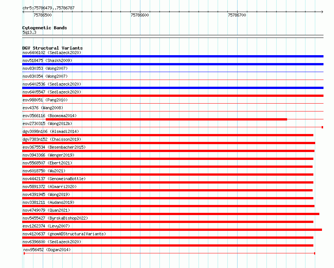The height and width of the screenshot is (268, 334).
Task: Select ruler position 75786500
Action: click(43, 15)
